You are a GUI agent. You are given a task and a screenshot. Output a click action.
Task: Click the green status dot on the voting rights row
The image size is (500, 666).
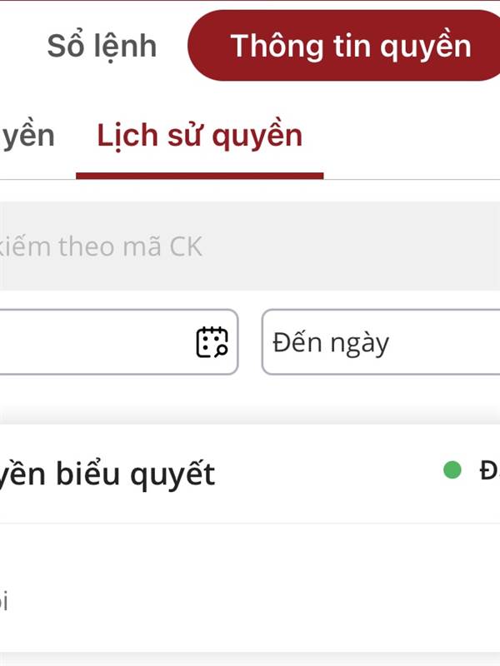452,470
